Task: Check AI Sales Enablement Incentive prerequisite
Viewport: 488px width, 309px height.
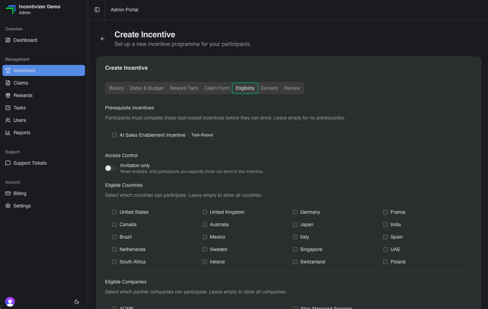Action: coord(114,135)
